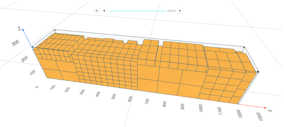Click container corner dot nearest X arrowhead

[x=258, y=72]
